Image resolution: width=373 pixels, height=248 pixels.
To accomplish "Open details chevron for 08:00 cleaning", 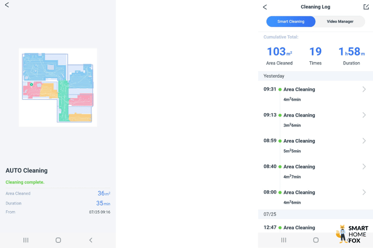I will click(x=364, y=192).
